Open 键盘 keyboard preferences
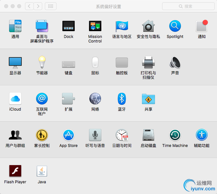217x194 pixels. pos(69,64)
